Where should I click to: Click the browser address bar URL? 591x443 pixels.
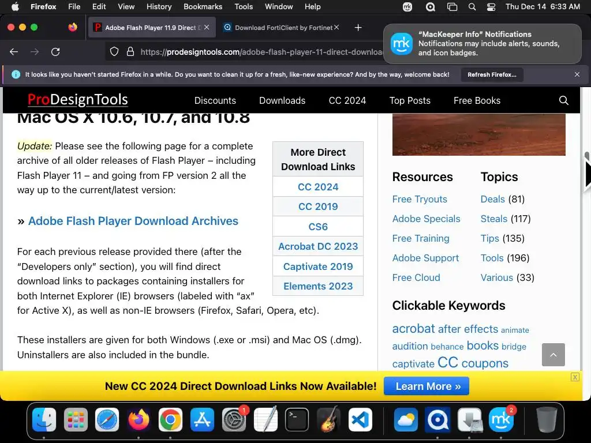260,52
